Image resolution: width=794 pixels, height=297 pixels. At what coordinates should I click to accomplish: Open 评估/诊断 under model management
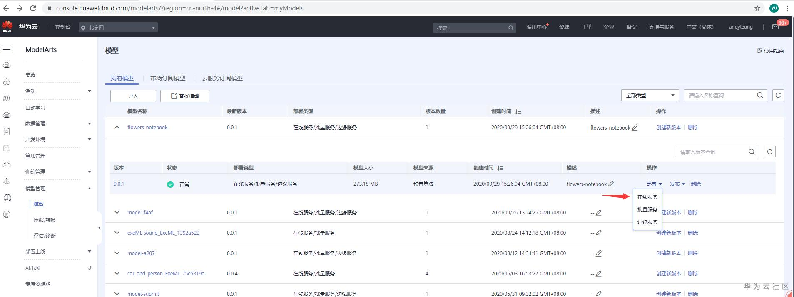(x=45, y=236)
